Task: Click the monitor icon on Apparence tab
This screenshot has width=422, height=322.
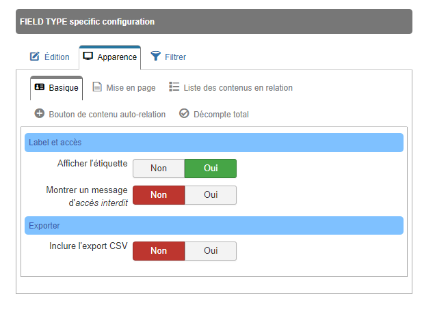Action: (88, 57)
